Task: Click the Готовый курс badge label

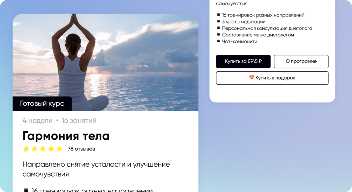Action: (x=42, y=104)
